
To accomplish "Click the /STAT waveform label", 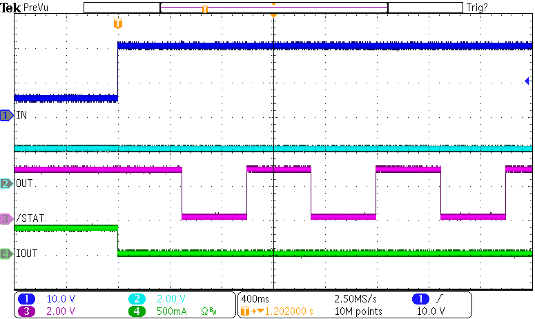I will tap(30, 218).
